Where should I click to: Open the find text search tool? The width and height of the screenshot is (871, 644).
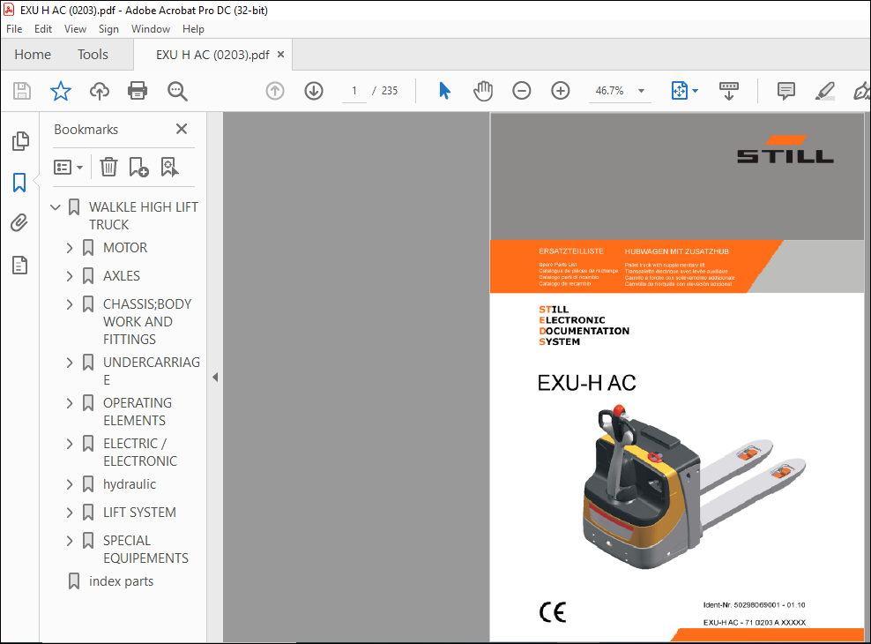point(177,91)
